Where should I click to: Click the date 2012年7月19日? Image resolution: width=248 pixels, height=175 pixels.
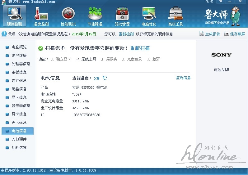84,34
